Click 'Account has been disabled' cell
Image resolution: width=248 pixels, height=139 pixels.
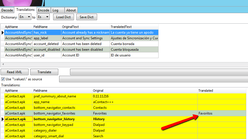click(85, 50)
